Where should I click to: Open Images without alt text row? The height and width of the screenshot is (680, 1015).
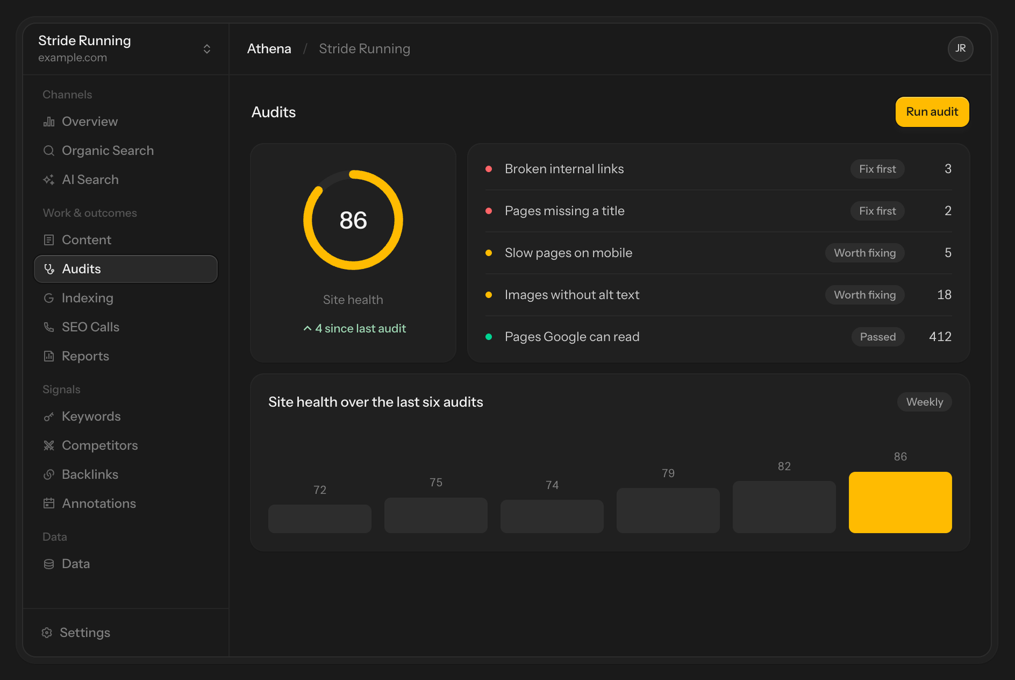718,295
